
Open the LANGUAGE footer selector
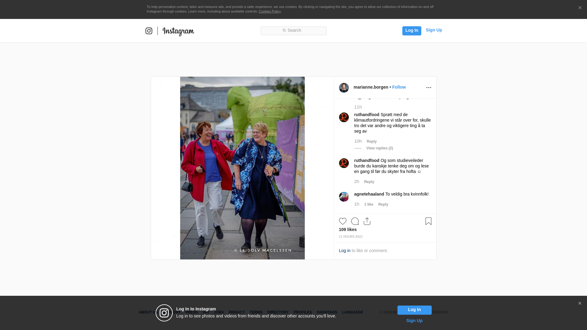click(x=353, y=312)
